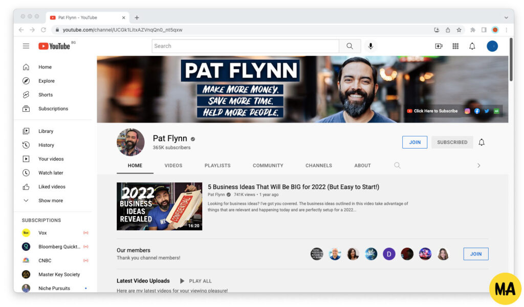Click Join in Our members section

[476, 254]
